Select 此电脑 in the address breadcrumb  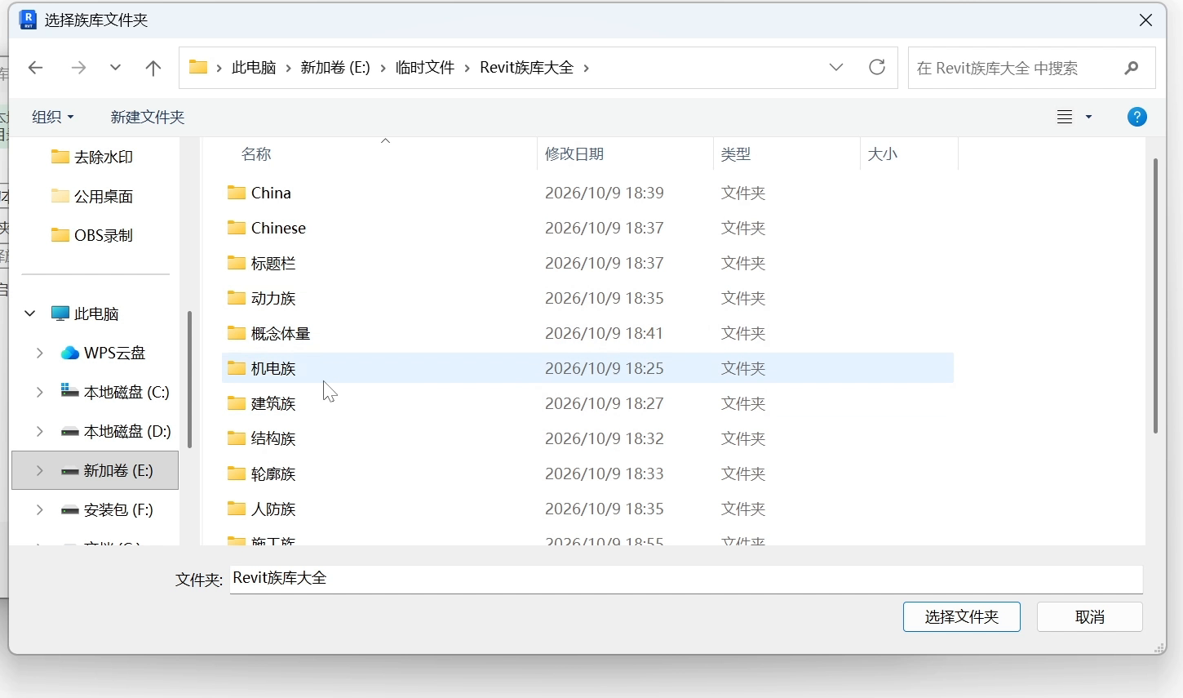coord(254,67)
